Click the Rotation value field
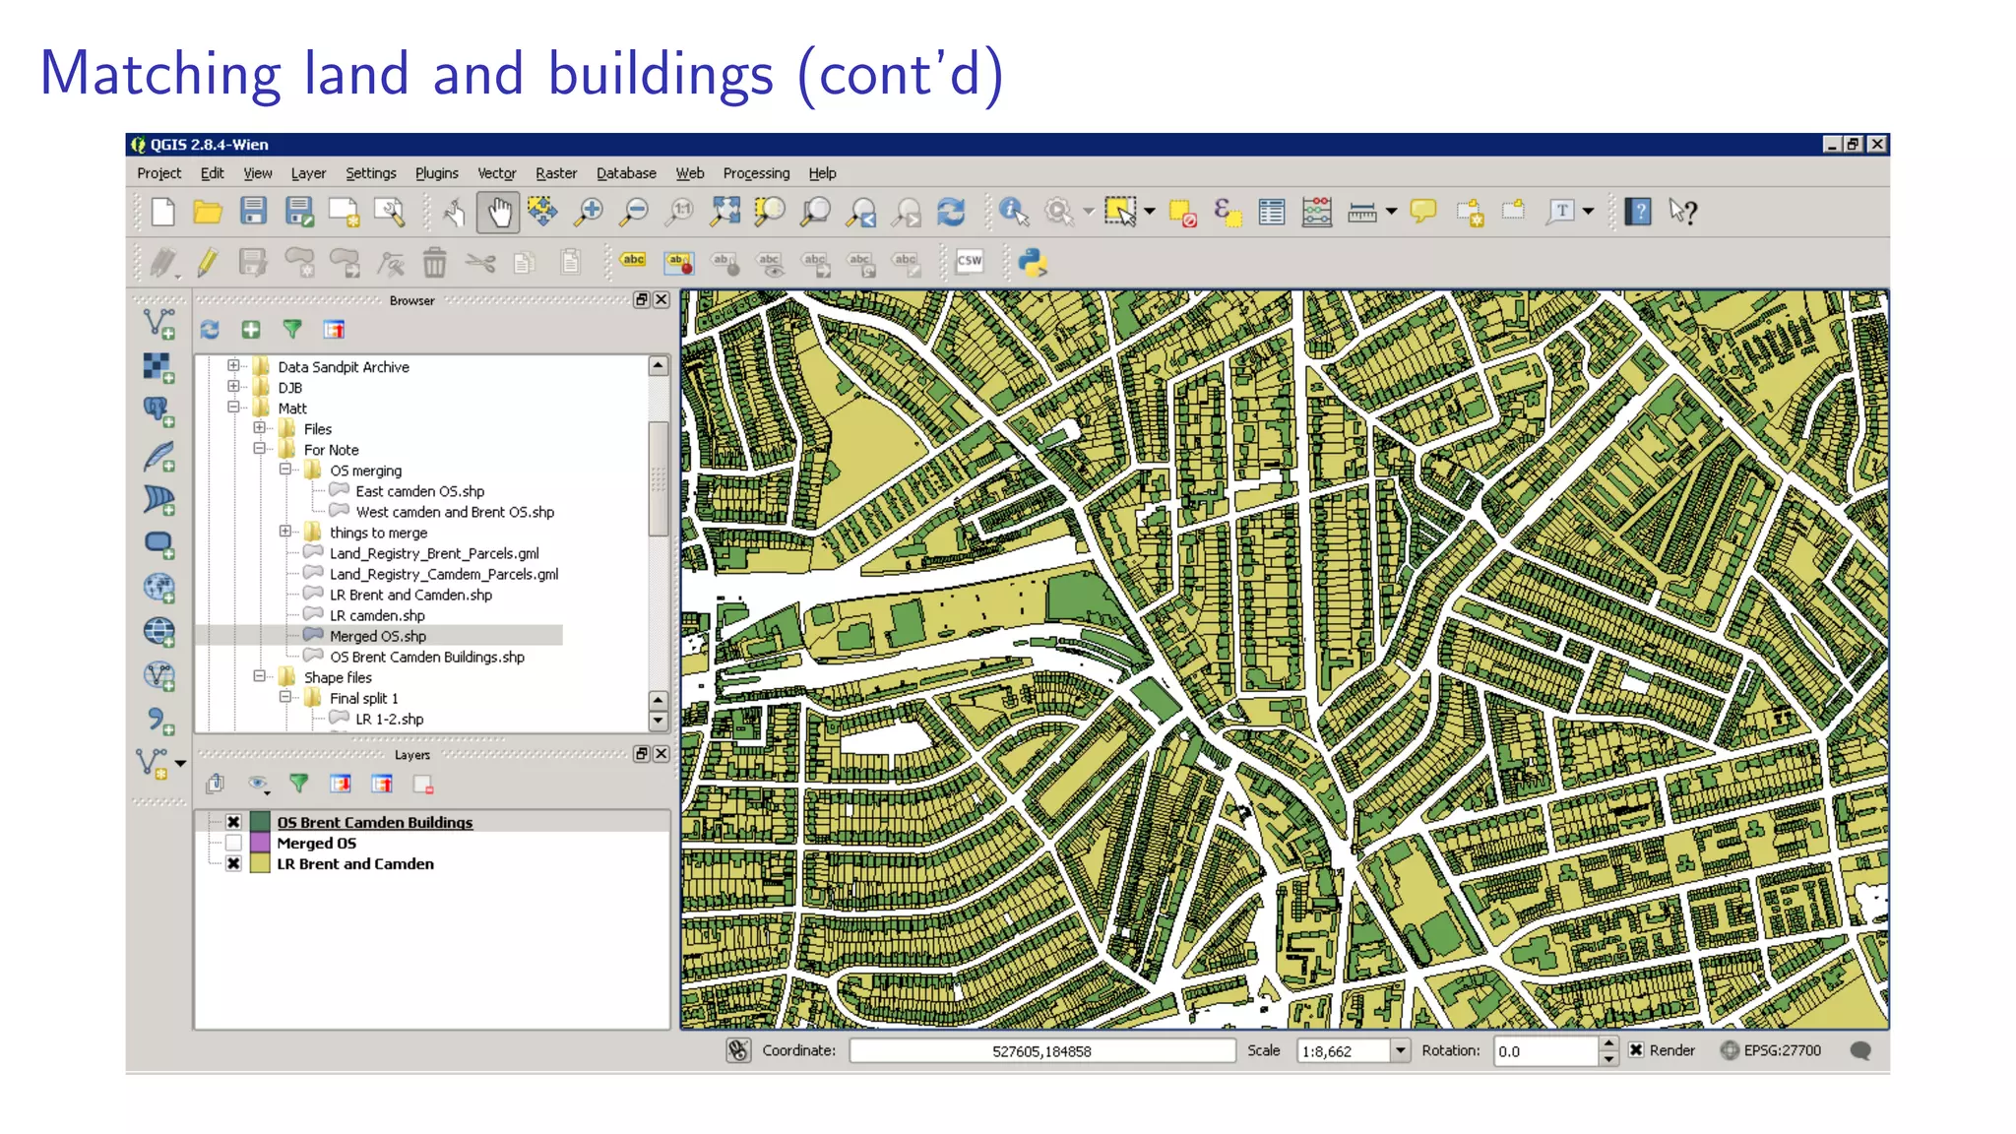The image size is (2016, 1134). [1544, 1051]
